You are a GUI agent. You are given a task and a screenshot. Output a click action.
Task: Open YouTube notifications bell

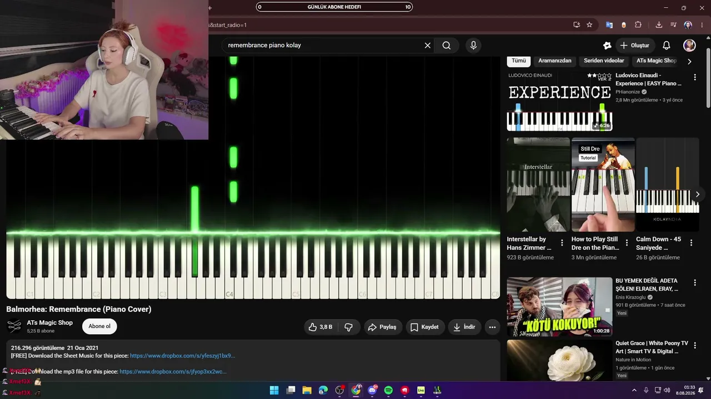click(x=667, y=45)
